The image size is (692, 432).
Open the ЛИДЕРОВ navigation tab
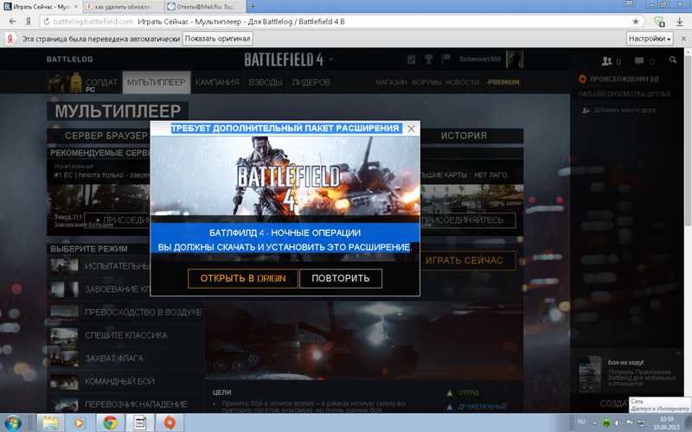[311, 82]
